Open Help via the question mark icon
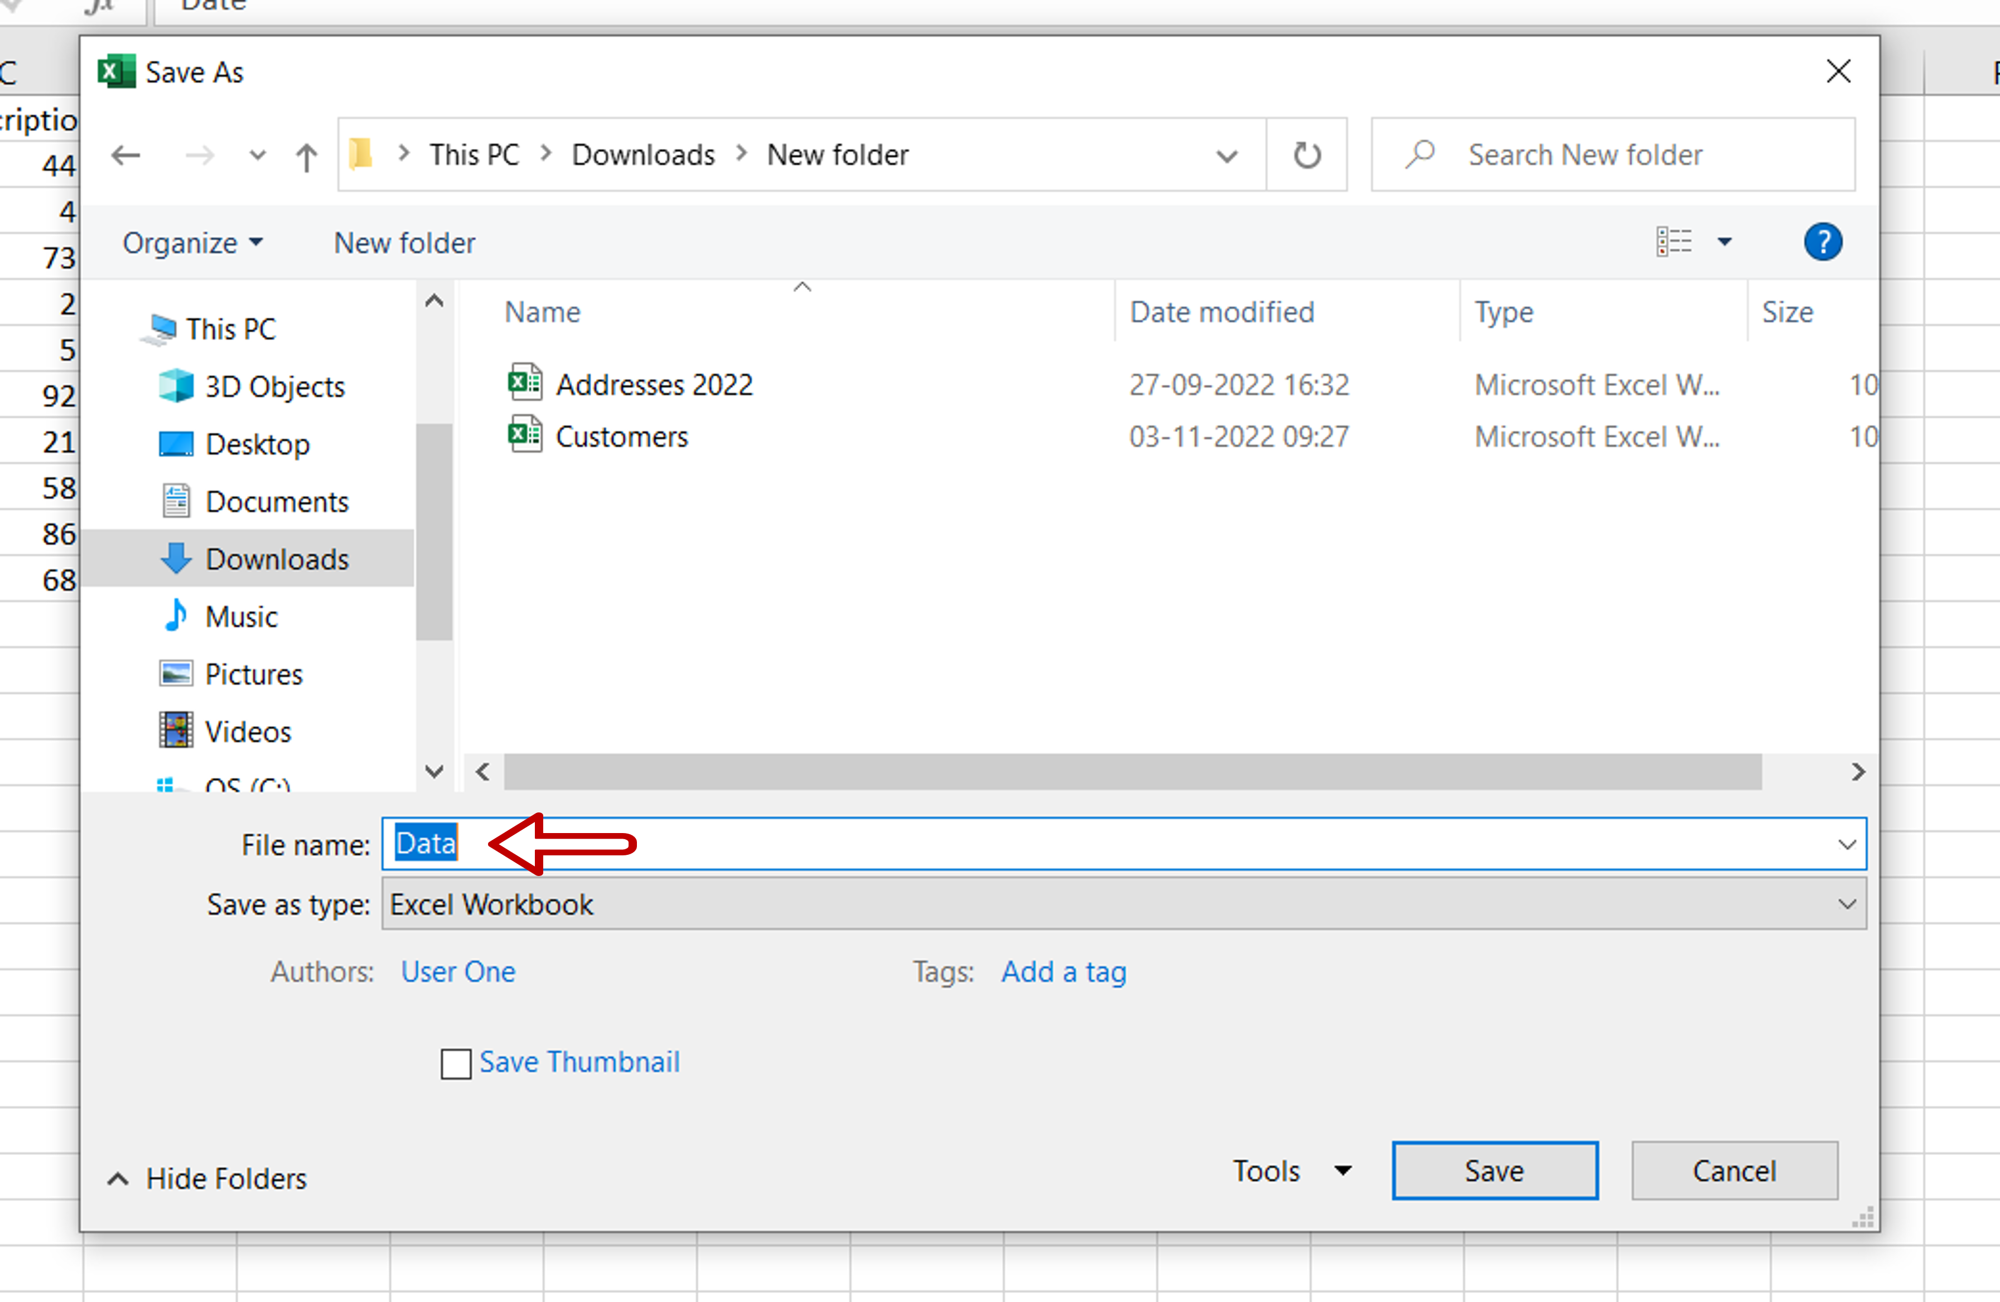The height and width of the screenshot is (1302, 2000). click(1823, 242)
